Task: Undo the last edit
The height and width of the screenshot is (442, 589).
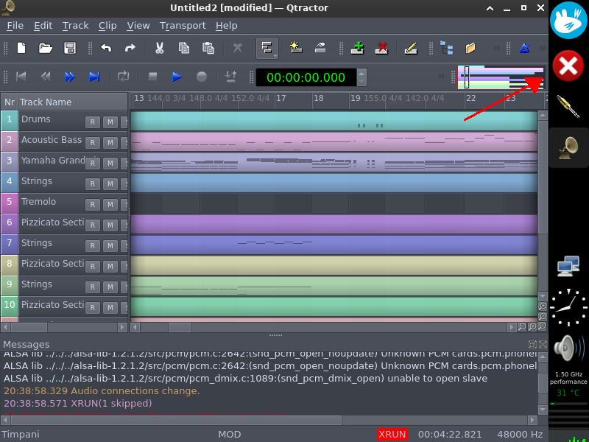Action: (x=105, y=48)
